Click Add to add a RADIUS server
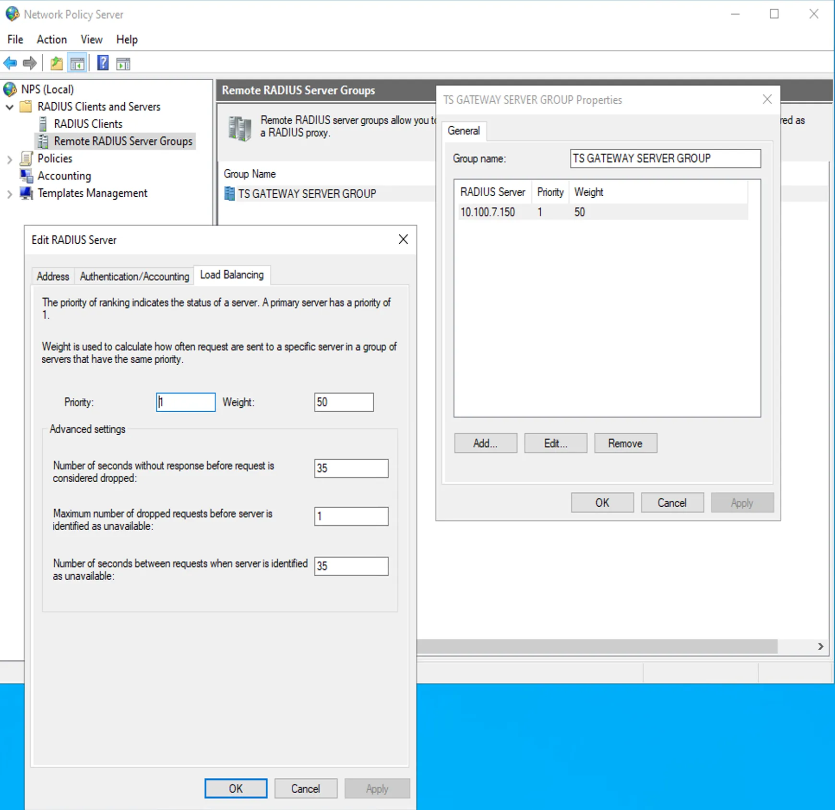The width and height of the screenshot is (835, 810). [x=485, y=443]
